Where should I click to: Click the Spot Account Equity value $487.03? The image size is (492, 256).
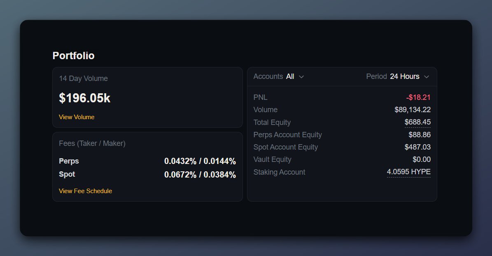pyautogui.click(x=417, y=147)
